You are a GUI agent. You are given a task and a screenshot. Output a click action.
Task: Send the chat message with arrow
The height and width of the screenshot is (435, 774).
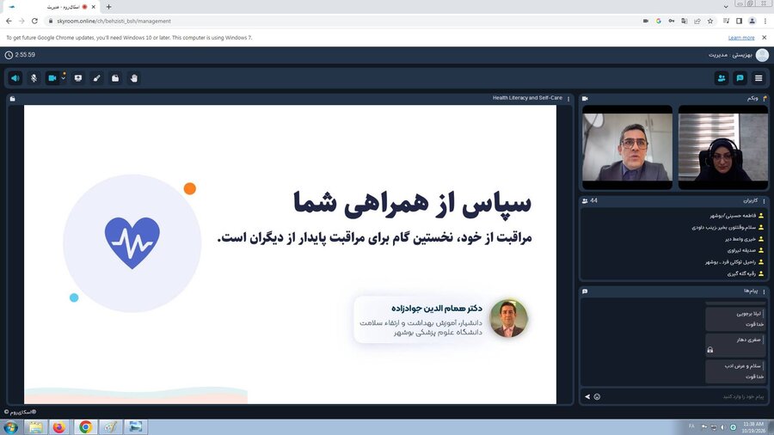coord(587,396)
